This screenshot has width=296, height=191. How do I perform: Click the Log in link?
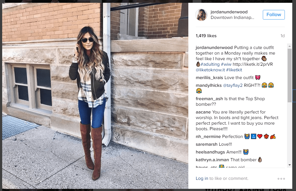pos(202,178)
